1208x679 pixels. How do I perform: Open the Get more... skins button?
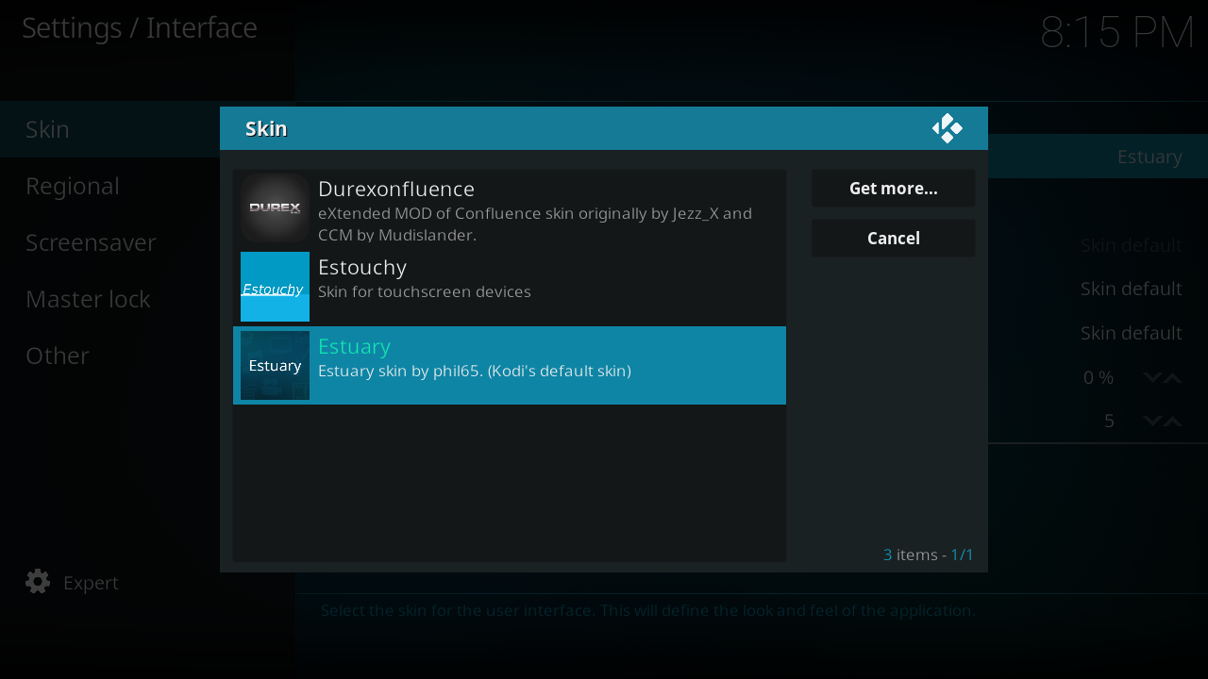[x=894, y=188]
